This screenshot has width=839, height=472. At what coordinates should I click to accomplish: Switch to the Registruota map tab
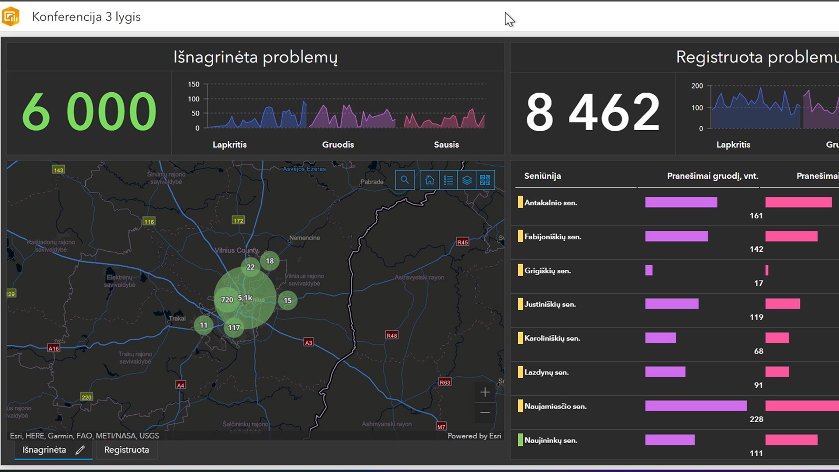(x=126, y=450)
